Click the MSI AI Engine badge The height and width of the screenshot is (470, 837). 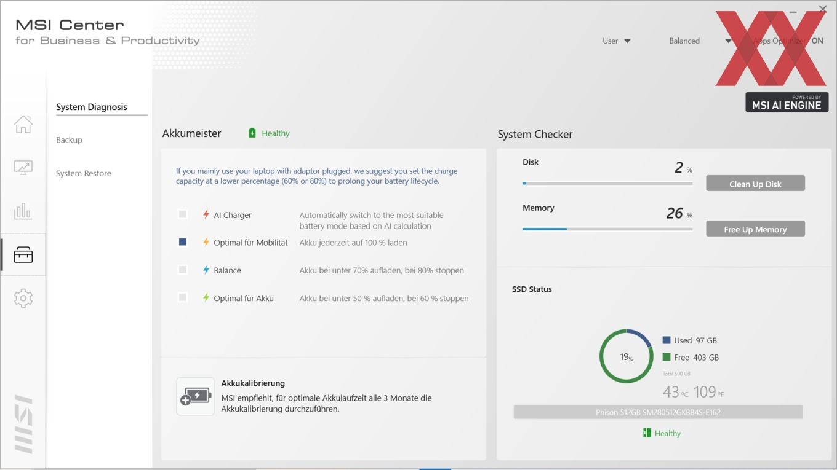coord(787,102)
